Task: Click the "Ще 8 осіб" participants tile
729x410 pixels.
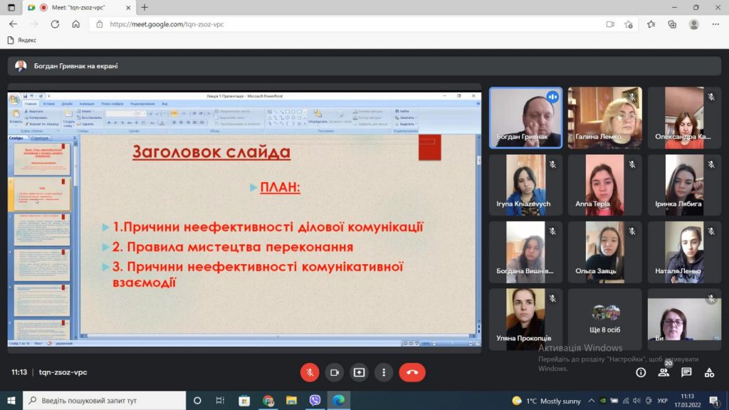Action: [606, 318]
